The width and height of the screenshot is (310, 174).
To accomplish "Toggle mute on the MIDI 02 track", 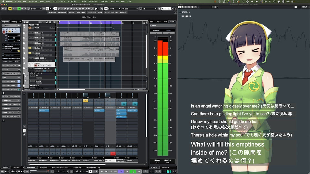I will pyautogui.click(x=30, y=53).
